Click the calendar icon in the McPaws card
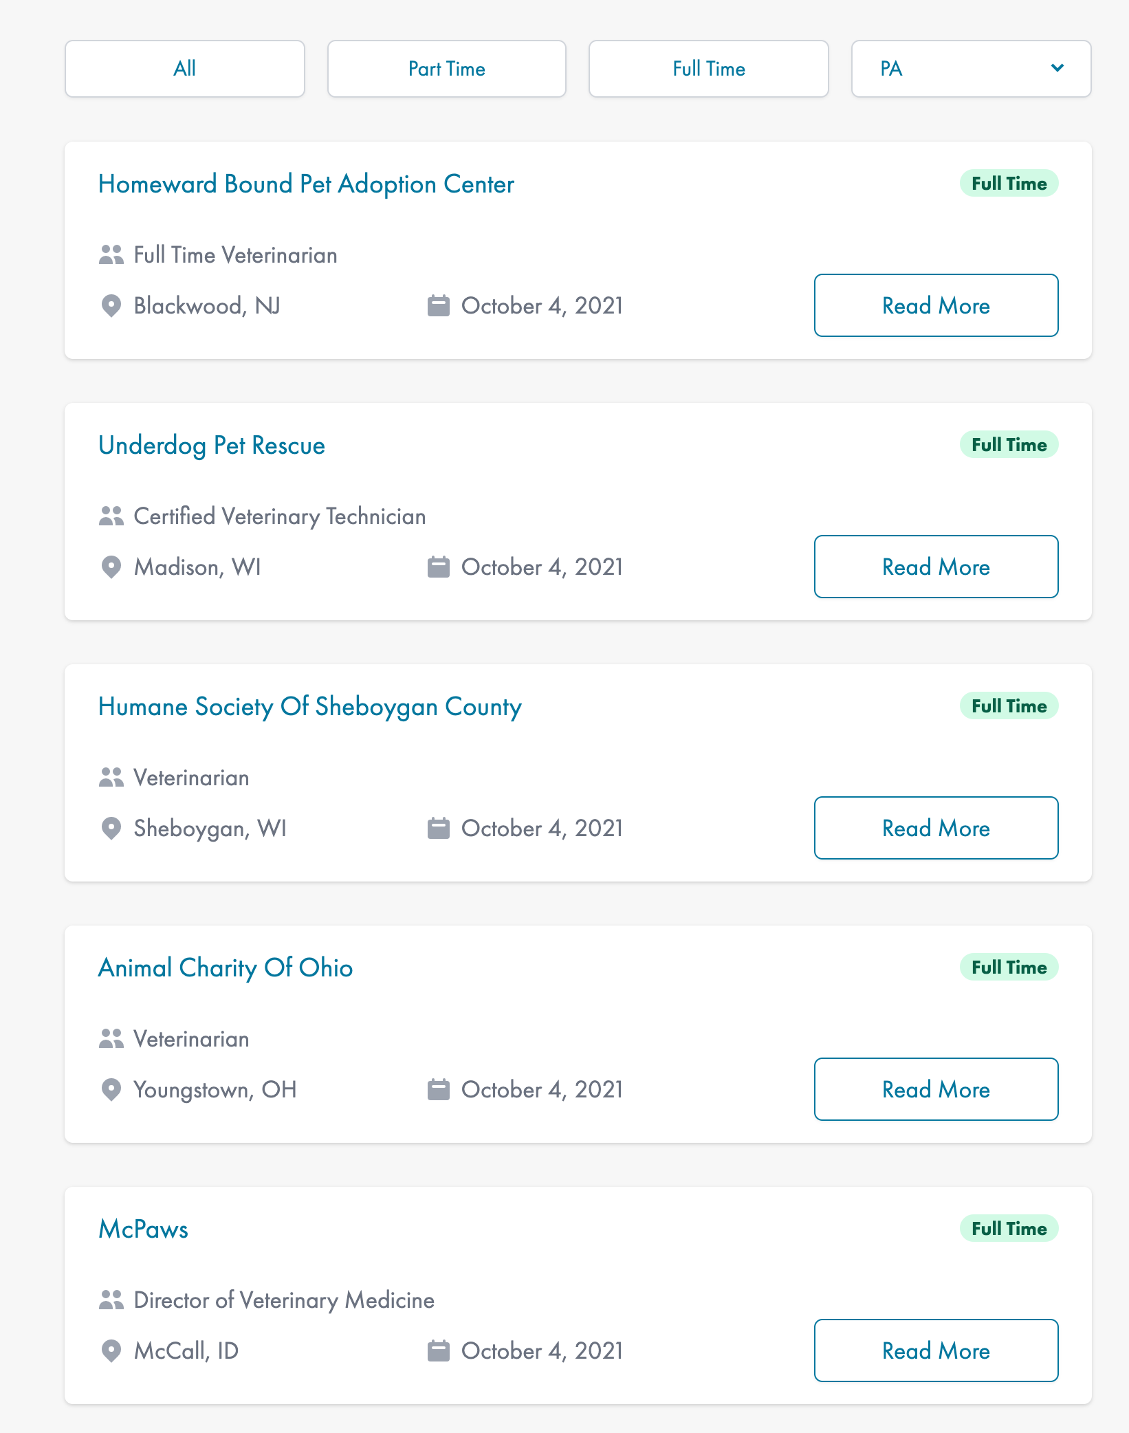Viewport: 1129px width, 1433px height. point(438,1351)
